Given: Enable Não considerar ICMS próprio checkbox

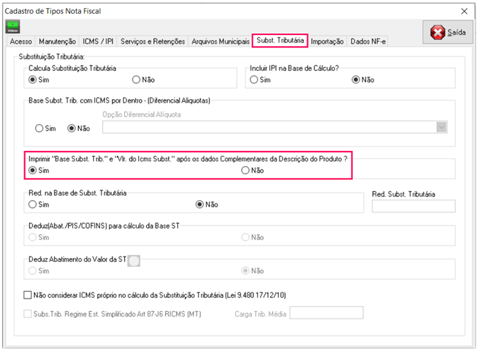Looking at the screenshot, I should (x=28, y=295).
